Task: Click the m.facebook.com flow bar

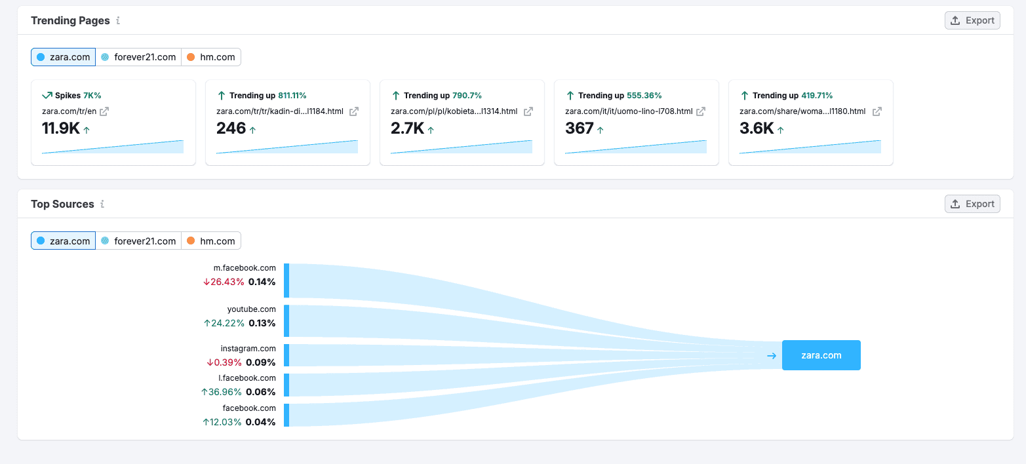Action: click(286, 280)
